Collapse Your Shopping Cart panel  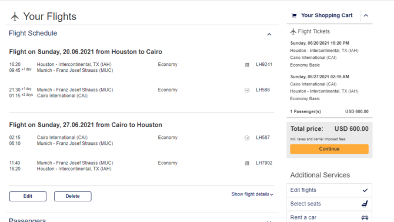(366, 16)
